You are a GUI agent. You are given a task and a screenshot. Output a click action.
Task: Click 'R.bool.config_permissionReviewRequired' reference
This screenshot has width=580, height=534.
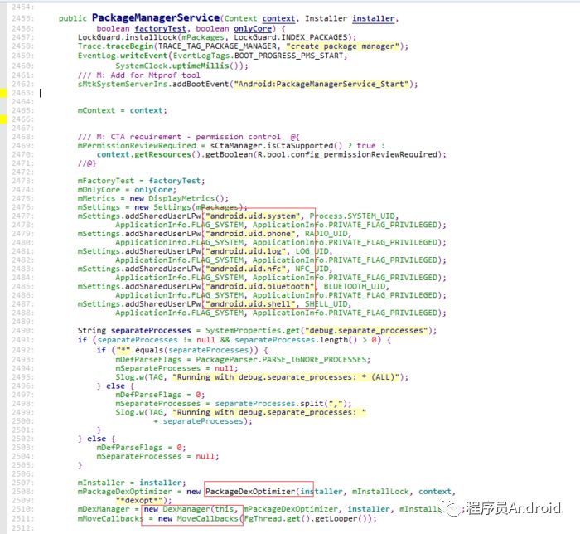[x=347, y=154]
